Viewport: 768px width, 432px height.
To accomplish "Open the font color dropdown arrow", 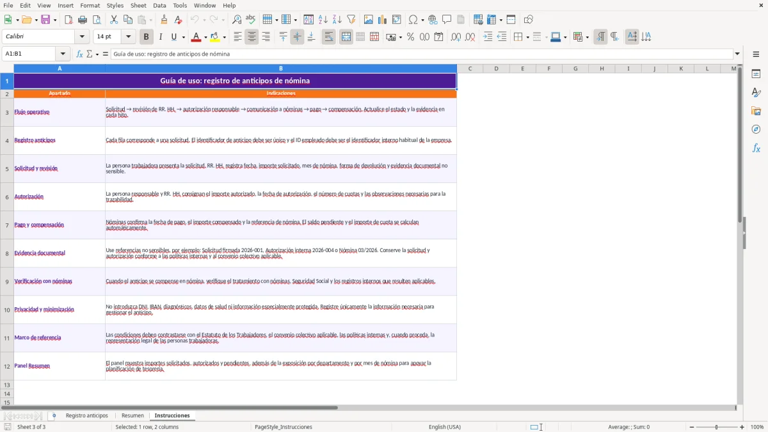I will (x=205, y=37).
